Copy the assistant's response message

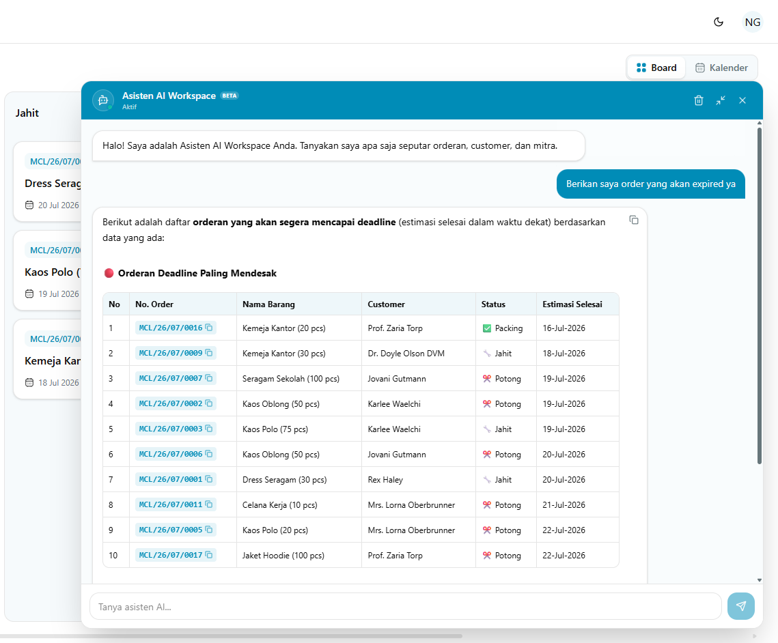point(634,220)
